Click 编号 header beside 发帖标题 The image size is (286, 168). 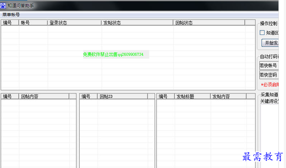pos(166,96)
